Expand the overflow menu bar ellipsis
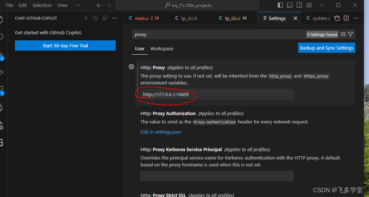The image size is (369, 197). point(77,5)
